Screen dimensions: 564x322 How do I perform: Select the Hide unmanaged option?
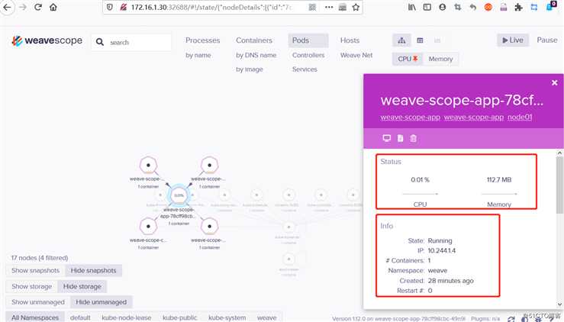(x=101, y=302)
